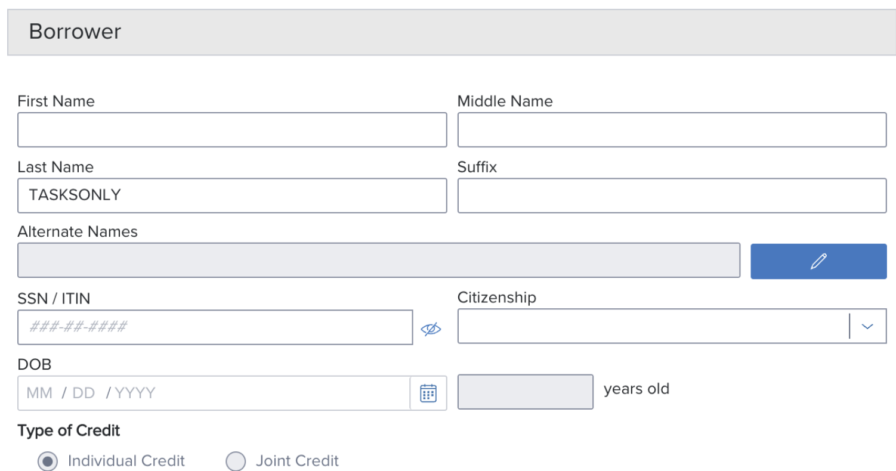Image resolution: width=896 pixels, height=471 pixels.
Task: Click the Borrower section header
Action: pyautogui.click(x=452, y=32)
